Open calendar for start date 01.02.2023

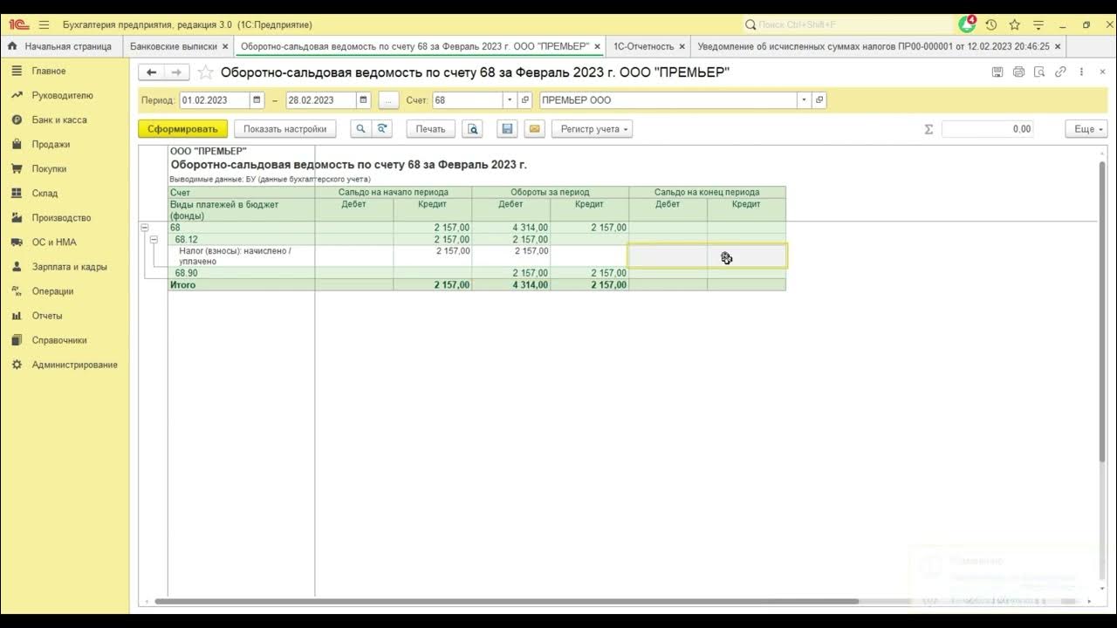[x=257, y=100]
